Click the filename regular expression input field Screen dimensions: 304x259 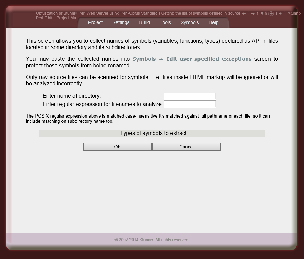click(x=190, y=104)
